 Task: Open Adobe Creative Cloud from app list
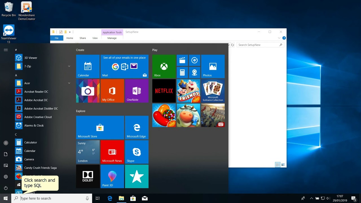pyautogui.click(x=44, y=117)
